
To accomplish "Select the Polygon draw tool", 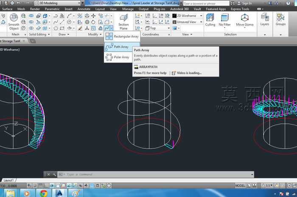I will point(56,28).
